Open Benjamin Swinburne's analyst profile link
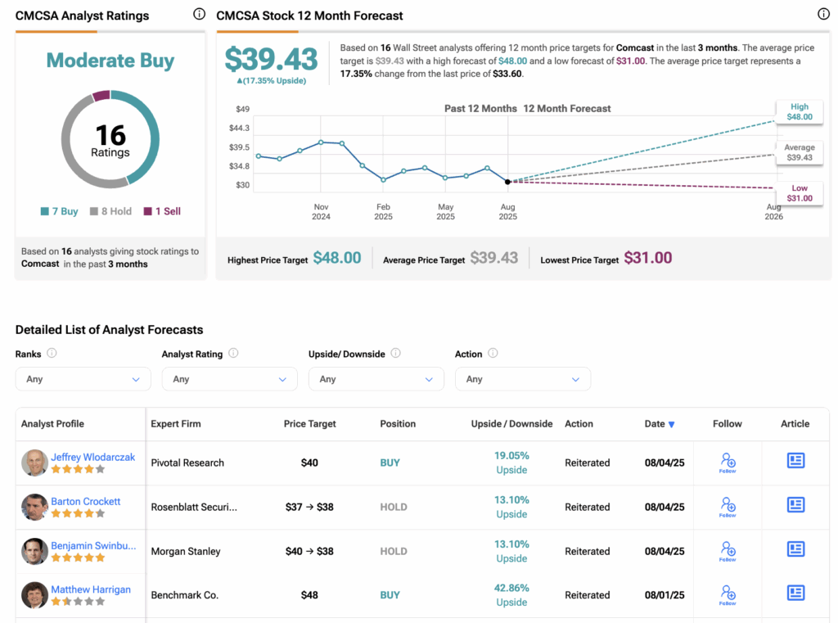The image size is (838, 623). click(93, 545)
